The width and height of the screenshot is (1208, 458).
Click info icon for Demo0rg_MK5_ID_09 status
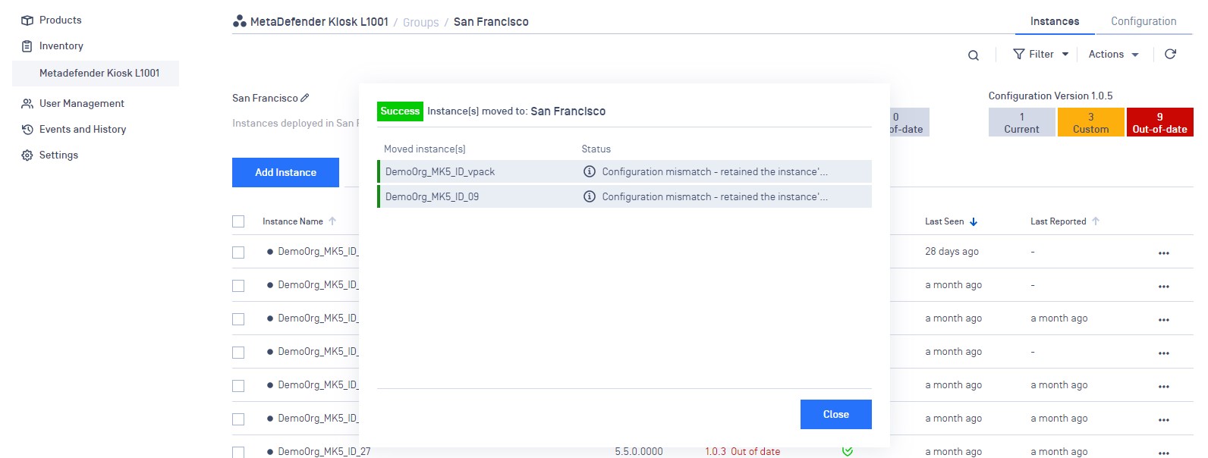point(589,196)
